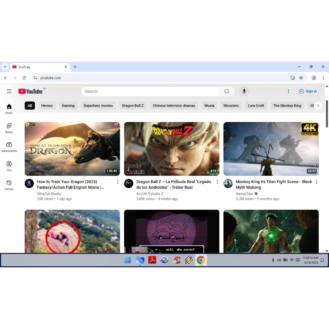
Task: Select Chinese television dramas chip
Action: pos(174,105)
